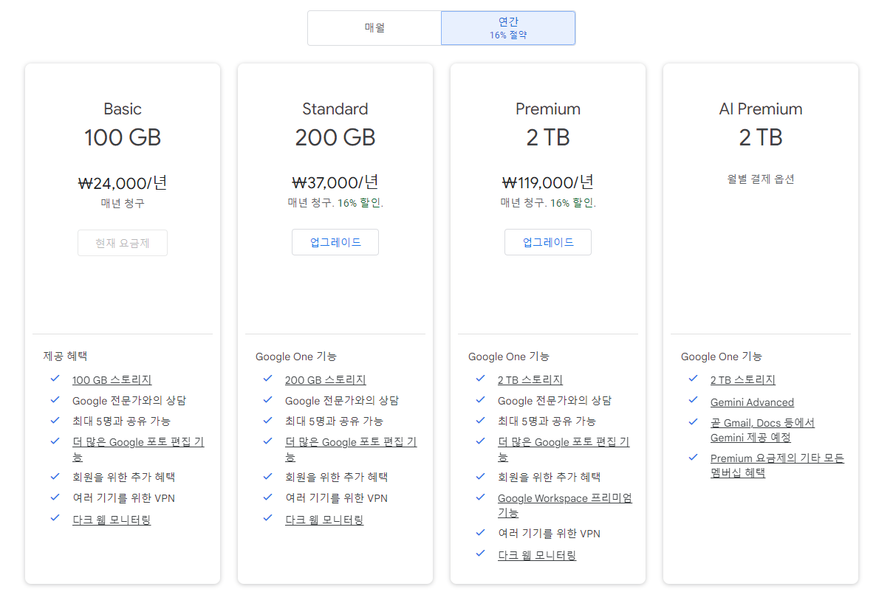
Task: Click the checkmark beside 200 GB 스토리지
Action: [x=267, y=378]
